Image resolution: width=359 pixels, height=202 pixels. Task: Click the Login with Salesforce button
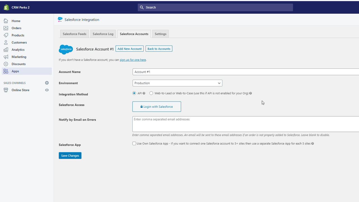[157, 107]
